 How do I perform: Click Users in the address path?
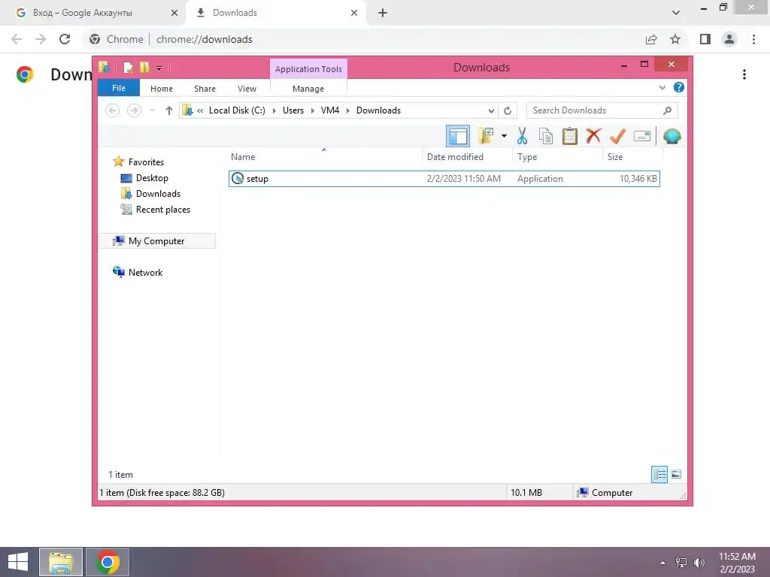[293, 110]
